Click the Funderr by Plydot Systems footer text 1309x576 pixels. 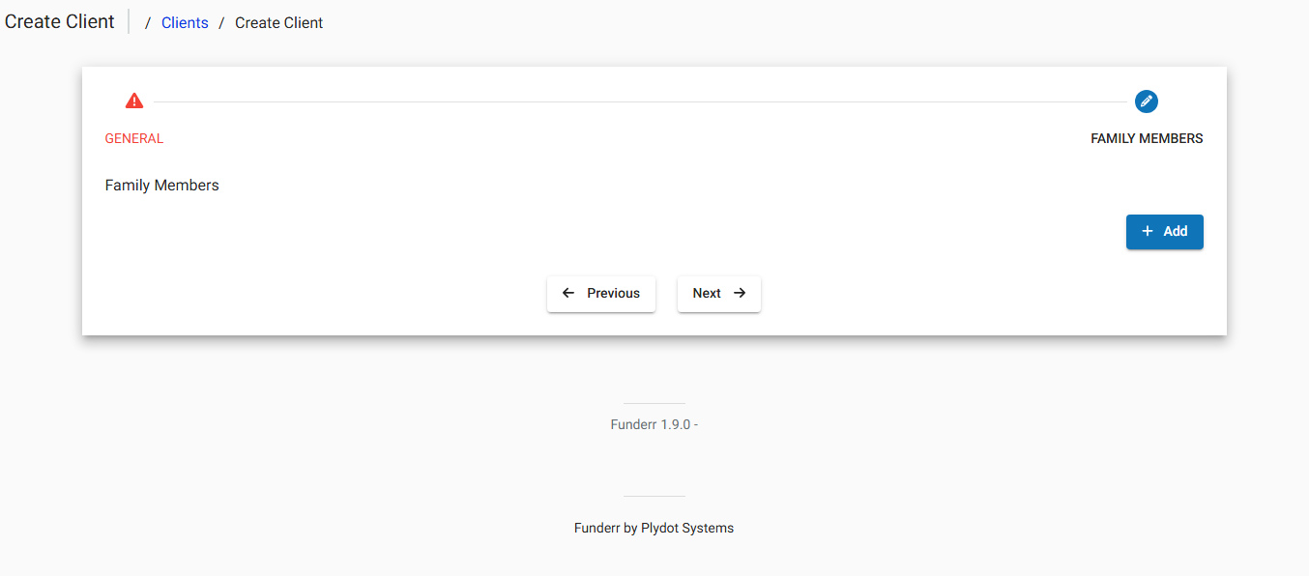[654, 528]
